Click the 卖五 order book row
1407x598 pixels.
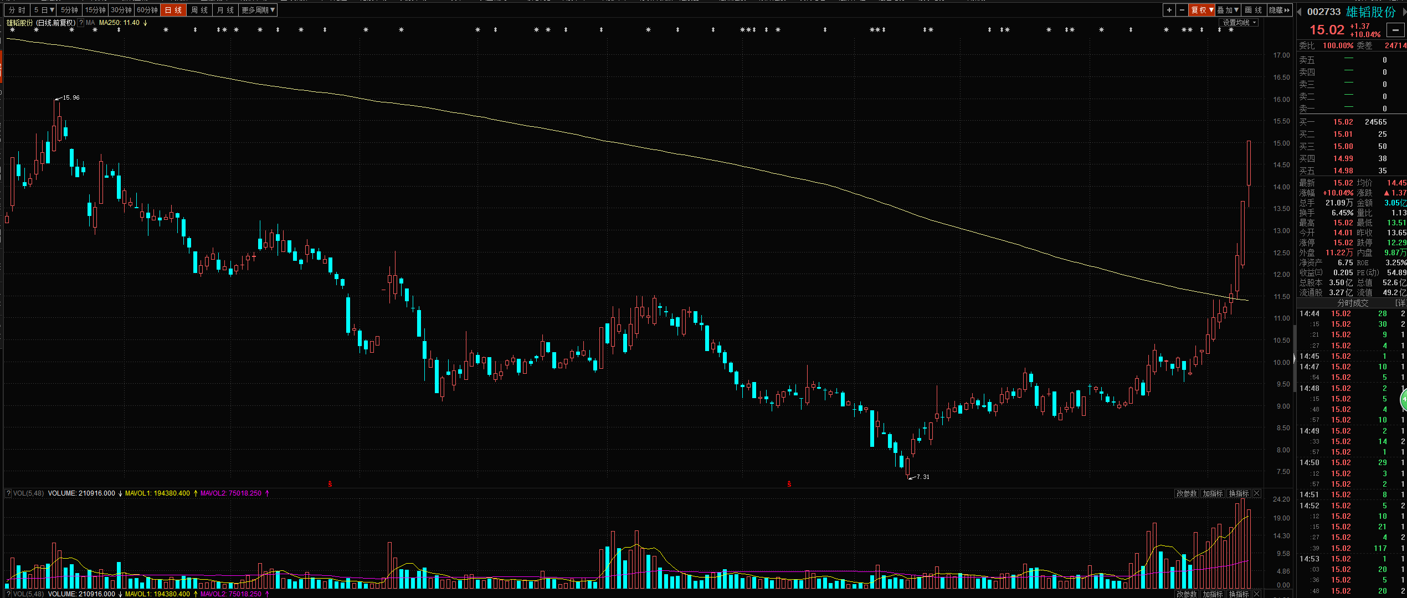point(1352,60)
